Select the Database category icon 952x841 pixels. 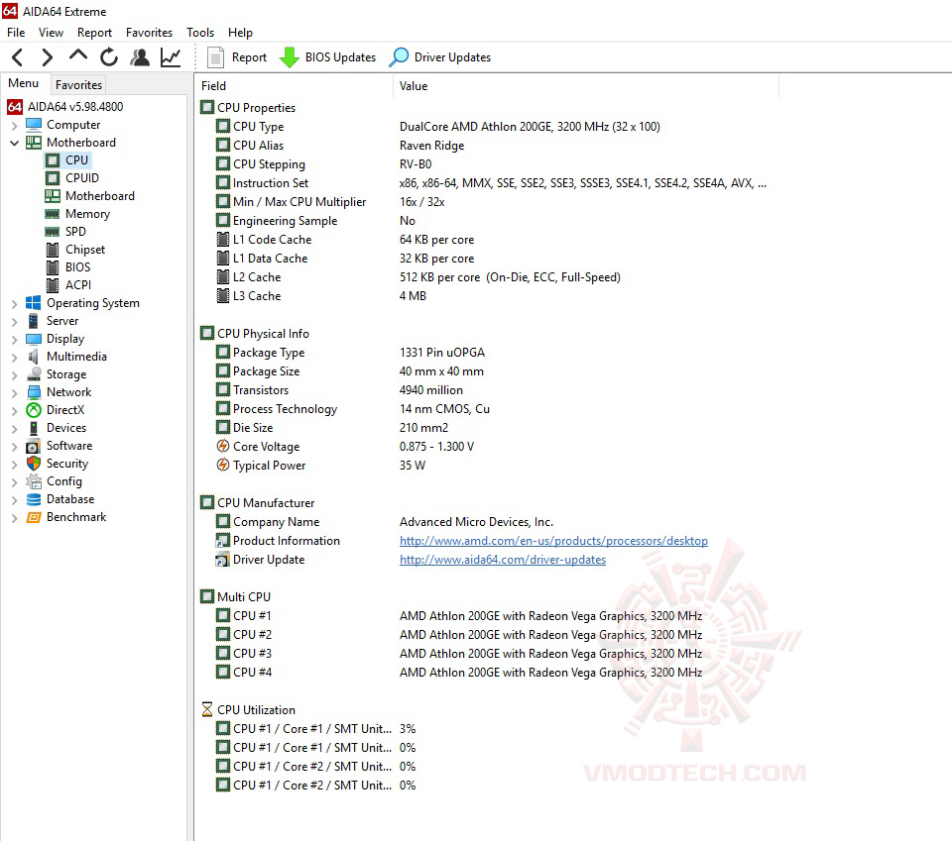point(34,499)
